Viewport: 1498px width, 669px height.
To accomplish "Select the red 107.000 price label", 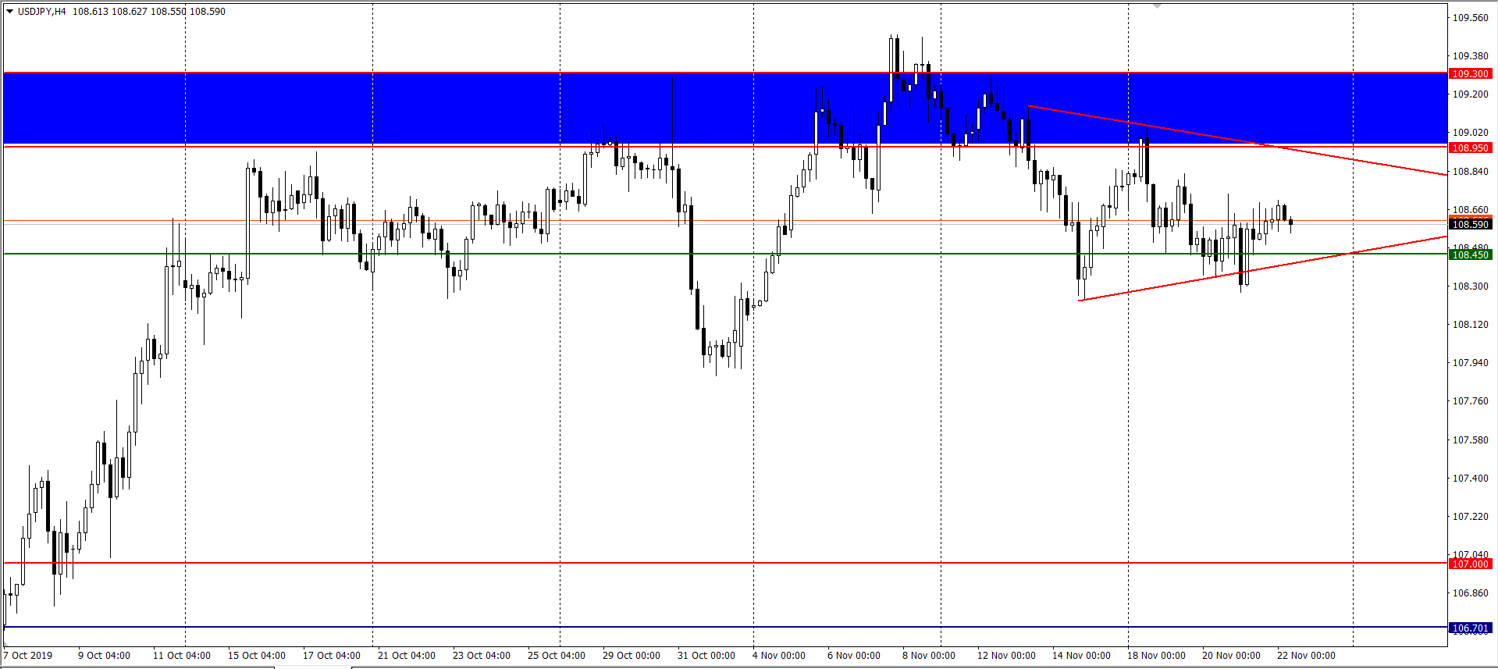I will coord(1470,564).
